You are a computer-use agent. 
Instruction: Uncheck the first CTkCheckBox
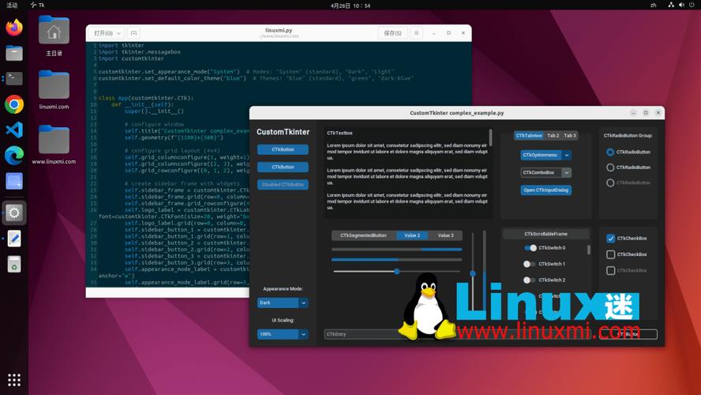pyautogui.click(x=611, y=239)
